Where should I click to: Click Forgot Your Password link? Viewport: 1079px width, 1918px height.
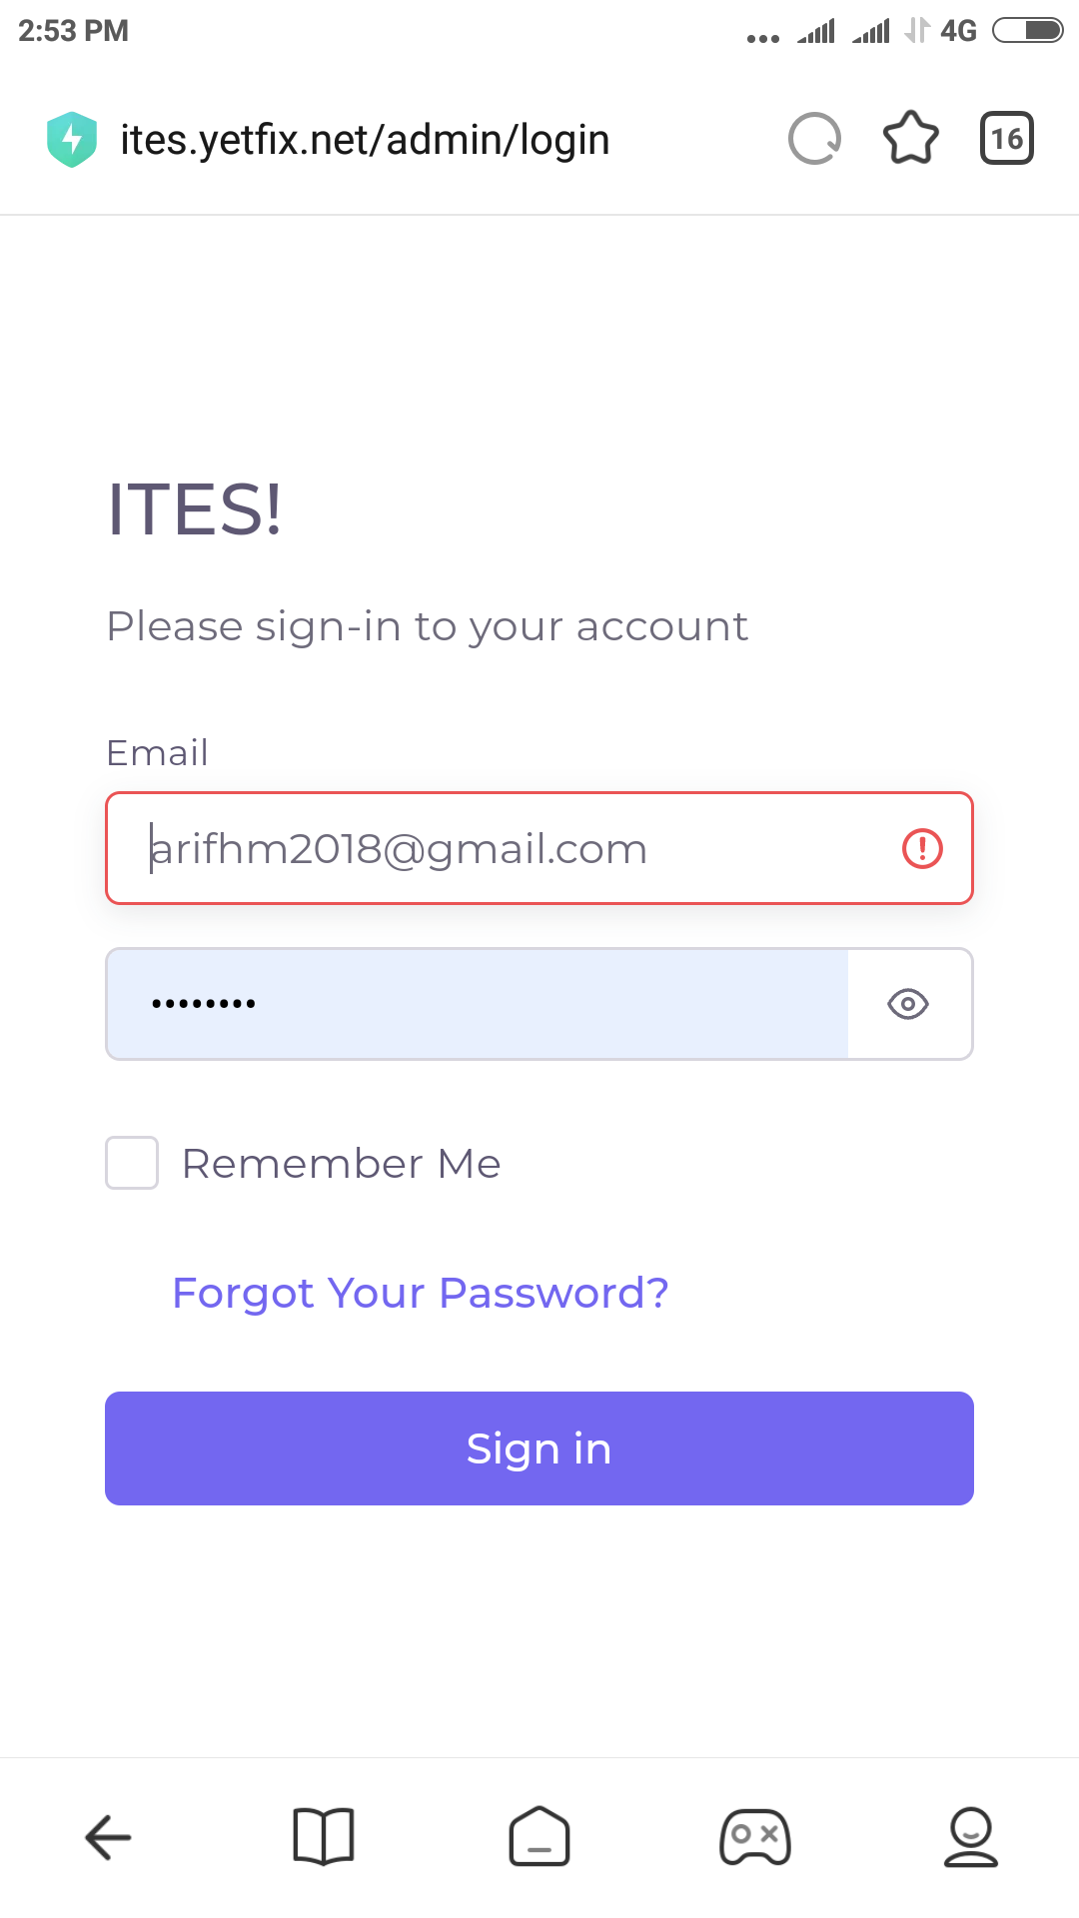421,1293
